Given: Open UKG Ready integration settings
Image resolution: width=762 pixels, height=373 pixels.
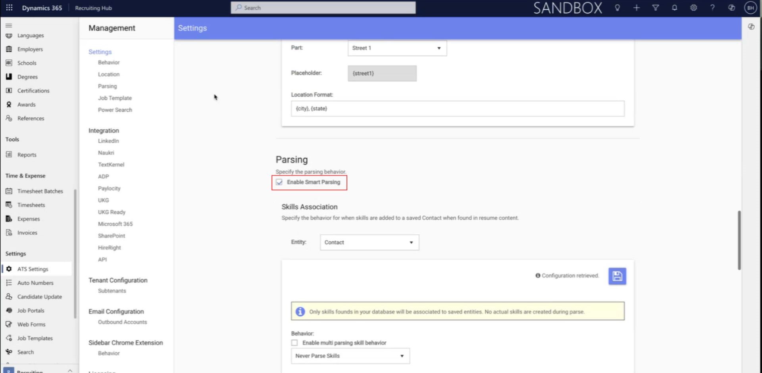Looking at the screenshot, I should click(112, 212).
